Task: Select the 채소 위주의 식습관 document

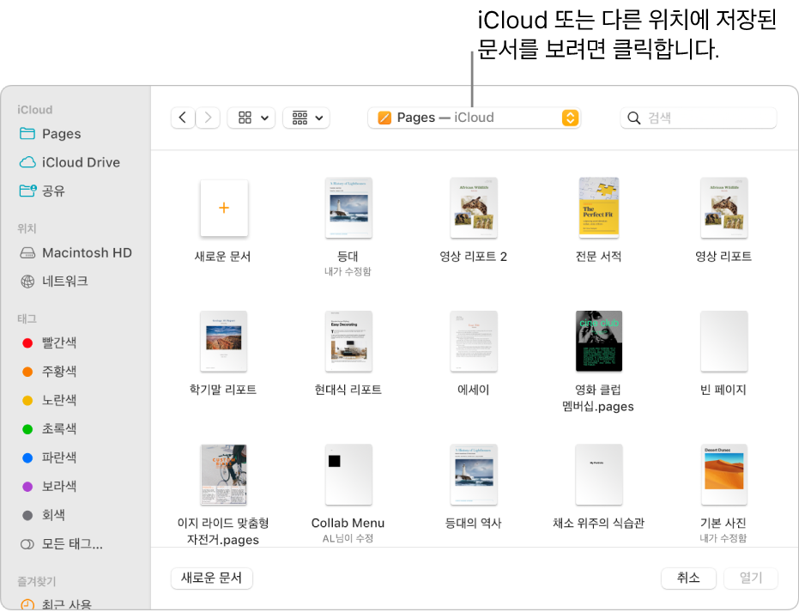Action: pos(599,475)
